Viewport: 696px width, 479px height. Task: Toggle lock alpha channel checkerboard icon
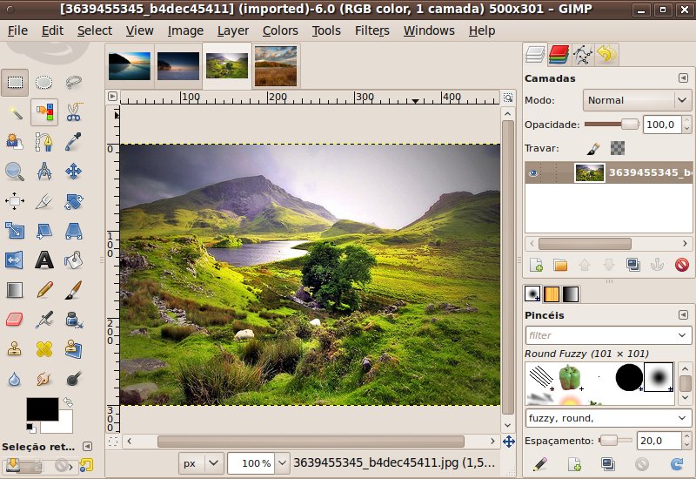click(x=618, y=148)
